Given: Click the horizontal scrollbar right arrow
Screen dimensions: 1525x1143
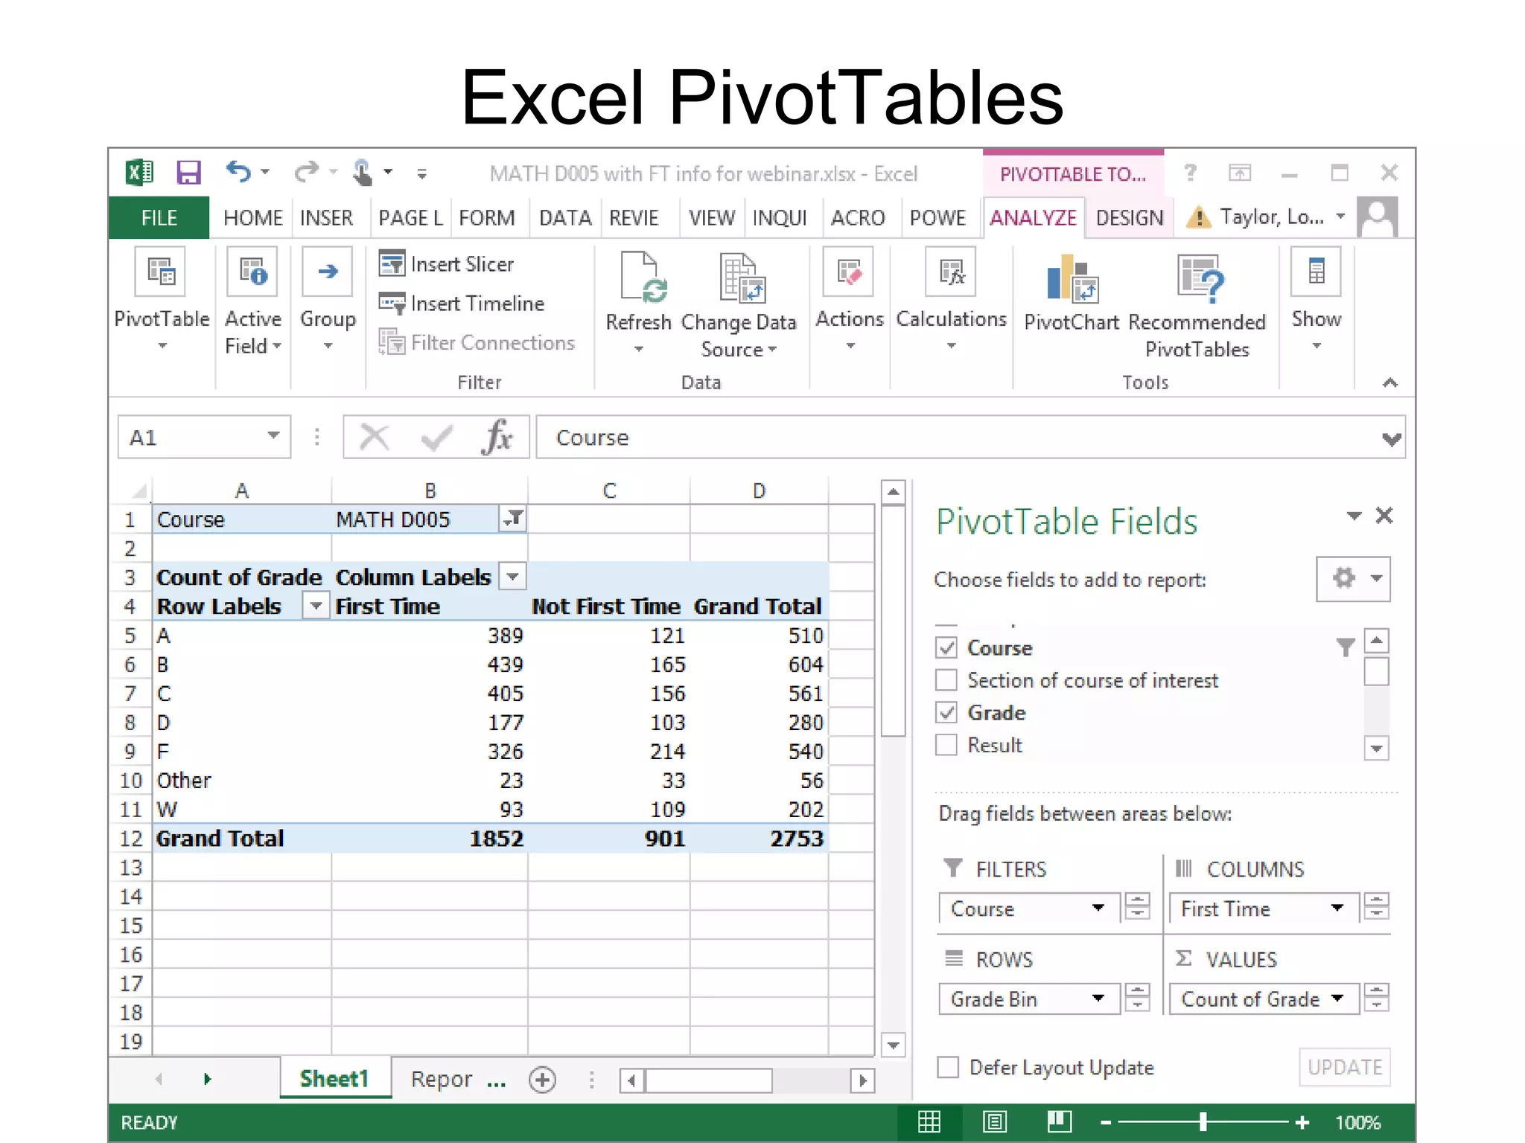Looking at the screenshot, I should point(862,1080).
